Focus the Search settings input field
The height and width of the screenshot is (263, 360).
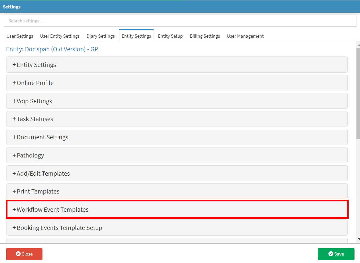click(x=180, y=21)
